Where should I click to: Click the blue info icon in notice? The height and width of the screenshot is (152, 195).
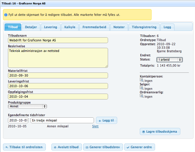(x=6, y=15)
